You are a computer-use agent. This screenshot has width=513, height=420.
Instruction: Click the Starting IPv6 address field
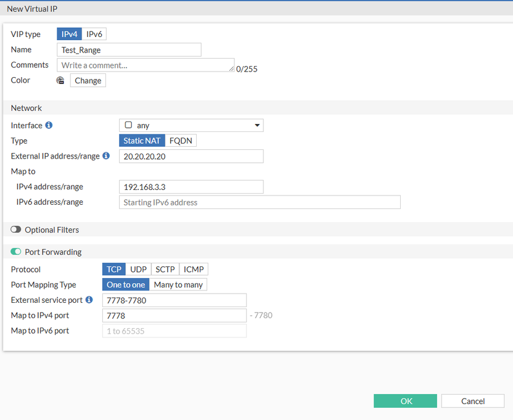[260, 202]
